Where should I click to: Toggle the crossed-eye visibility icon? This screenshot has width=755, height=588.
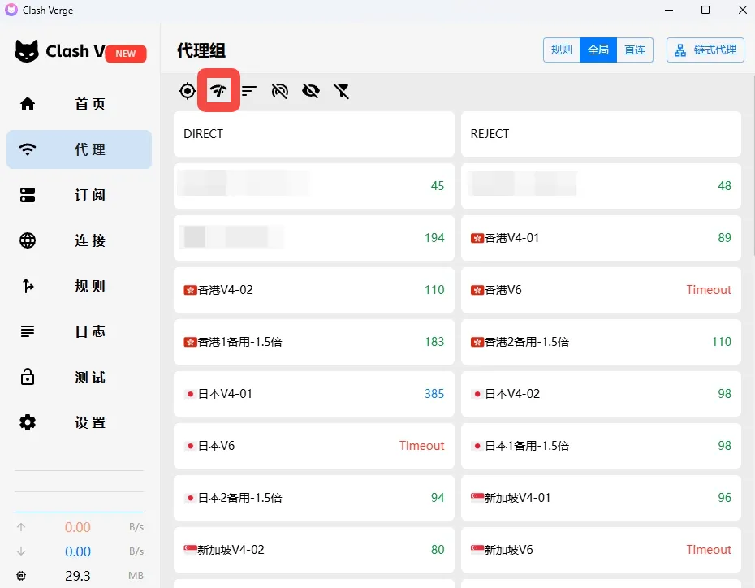[x=310, y=91]
